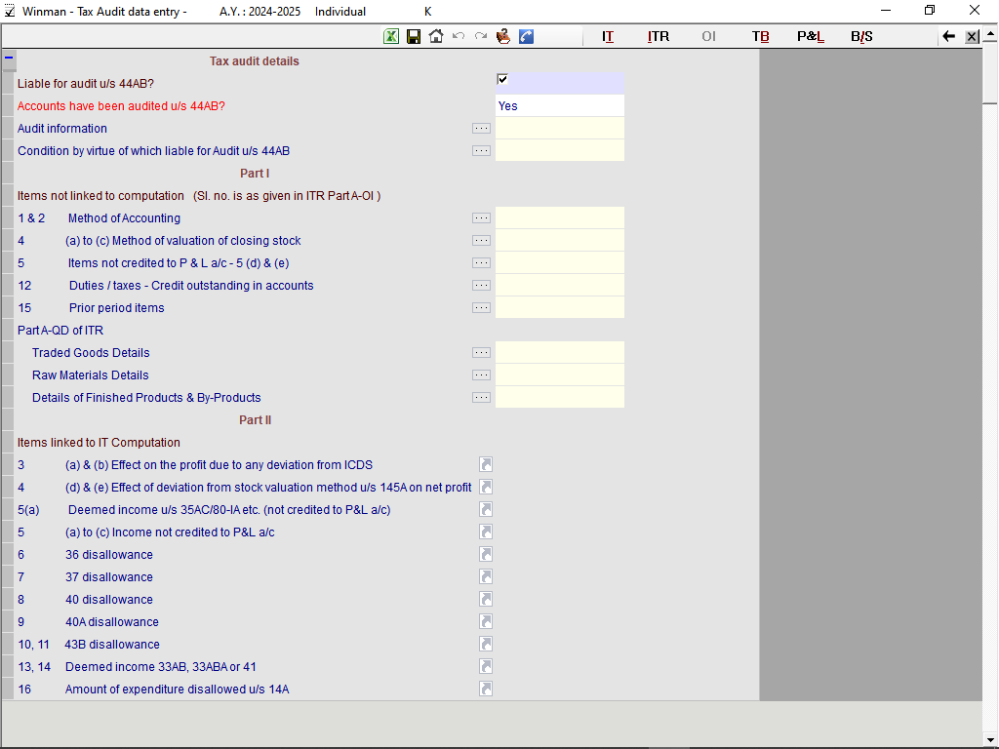The height and width of the screenshot is (749, 999).
Task: Switch to the ITR tab
Action: tap(659, 36)
